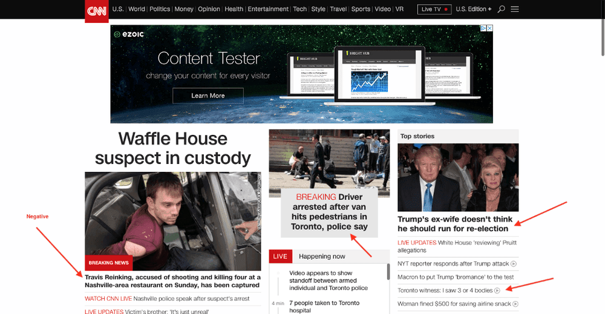Viewport: 605px width, 314px height.
Task: Click the live feed scrollbar
Action: point(388,272)
